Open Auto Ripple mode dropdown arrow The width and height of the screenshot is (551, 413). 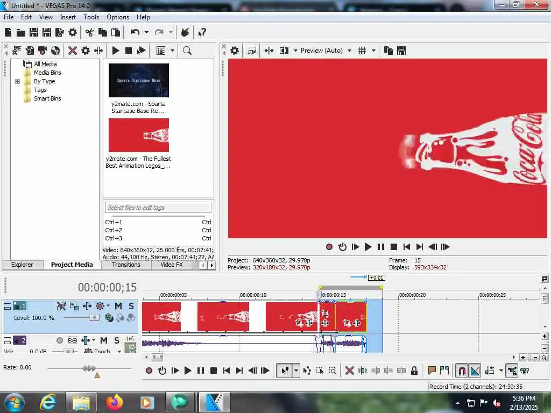pyautogui.click(x=501, y=371)
